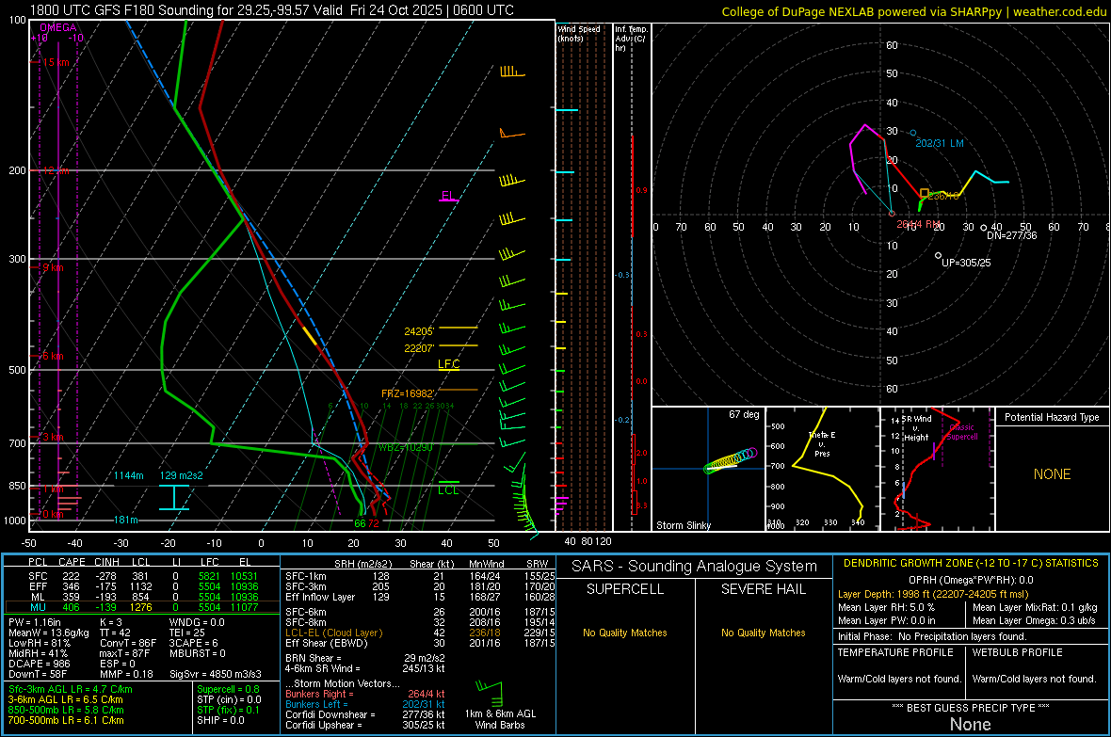This screenshot has height=737, width=1111.
Task: Click the 181m inflow base label
Action: pyautogui.click(x=126, y=520)
